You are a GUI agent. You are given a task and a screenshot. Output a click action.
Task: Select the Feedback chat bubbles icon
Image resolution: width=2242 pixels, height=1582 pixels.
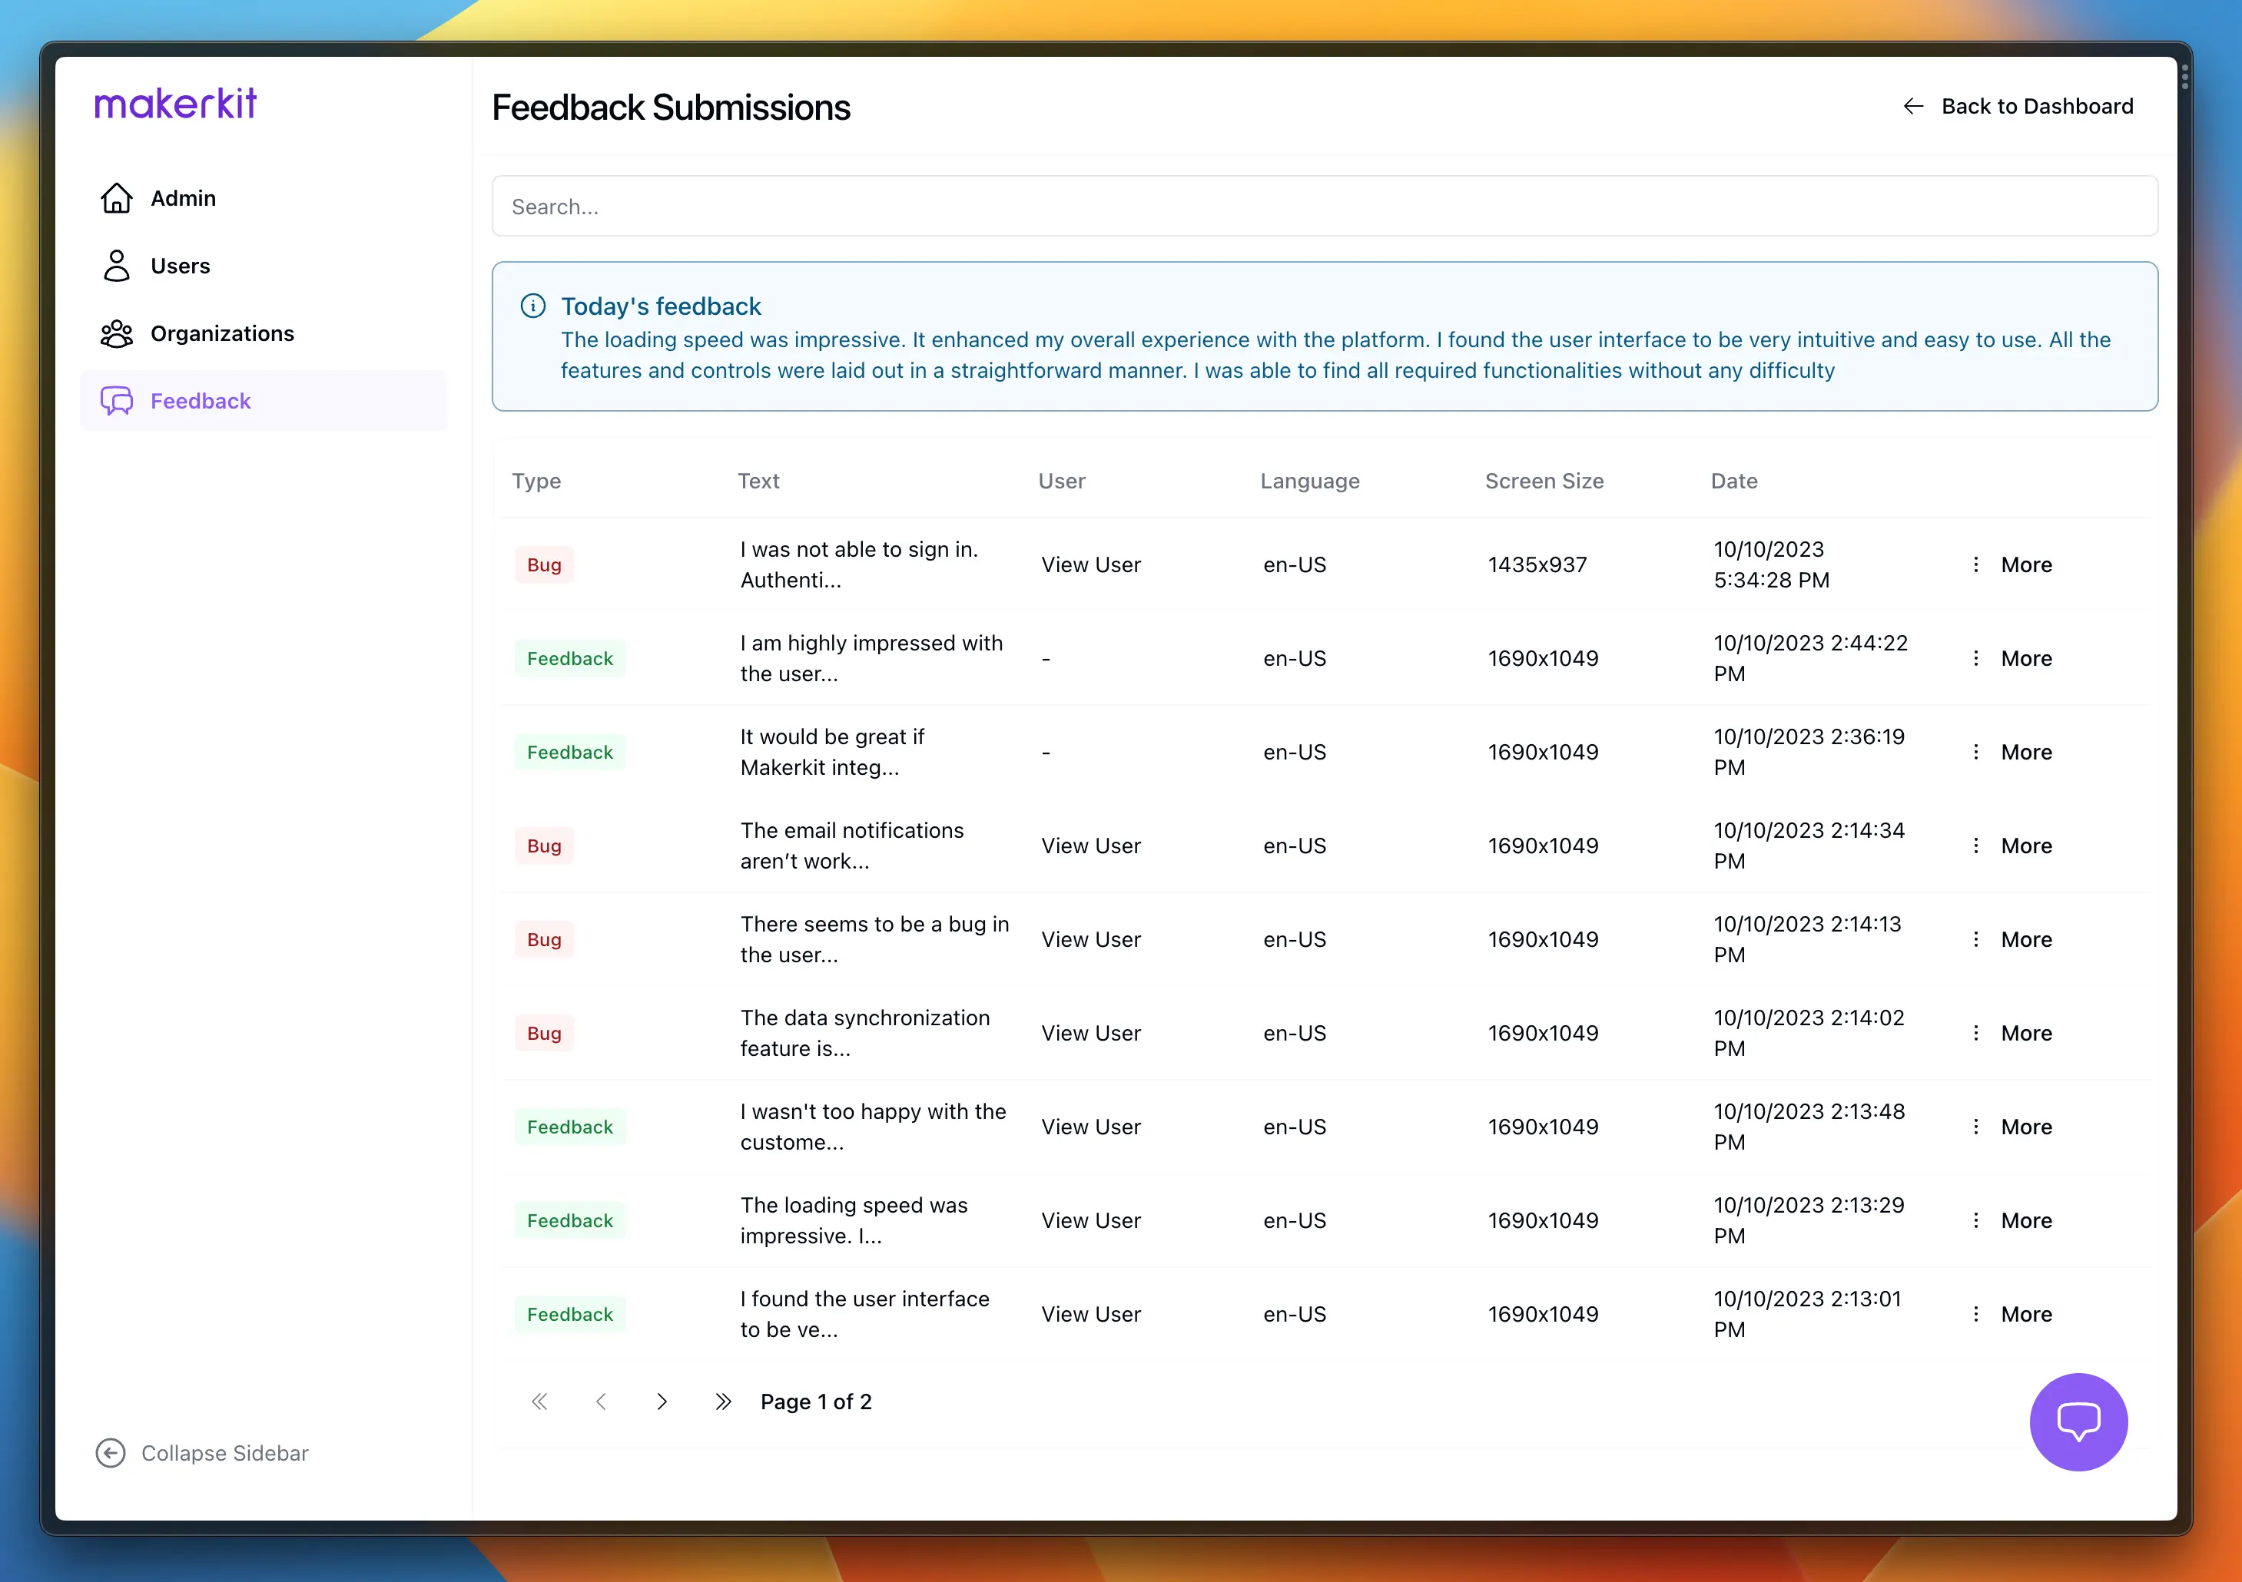point(116,401)
